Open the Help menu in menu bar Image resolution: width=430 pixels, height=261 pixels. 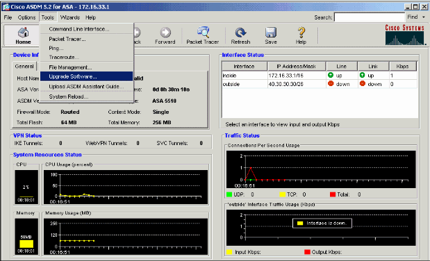pos(90,17)
